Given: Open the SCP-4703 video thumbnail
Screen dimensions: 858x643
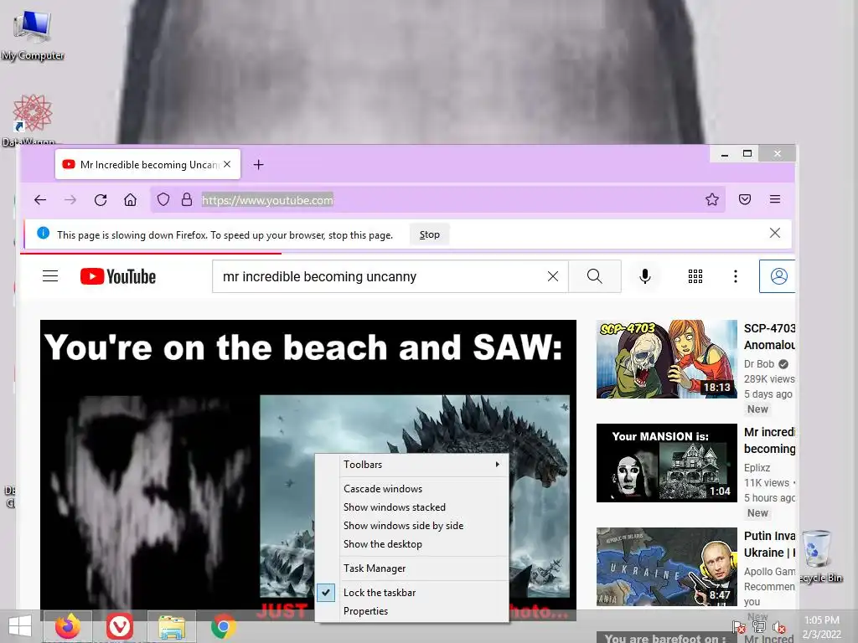Looking at the screenshot, I should (x=666, y=359).
